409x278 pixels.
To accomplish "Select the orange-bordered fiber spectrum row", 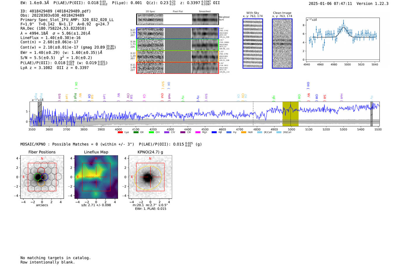I will (177, 56).
